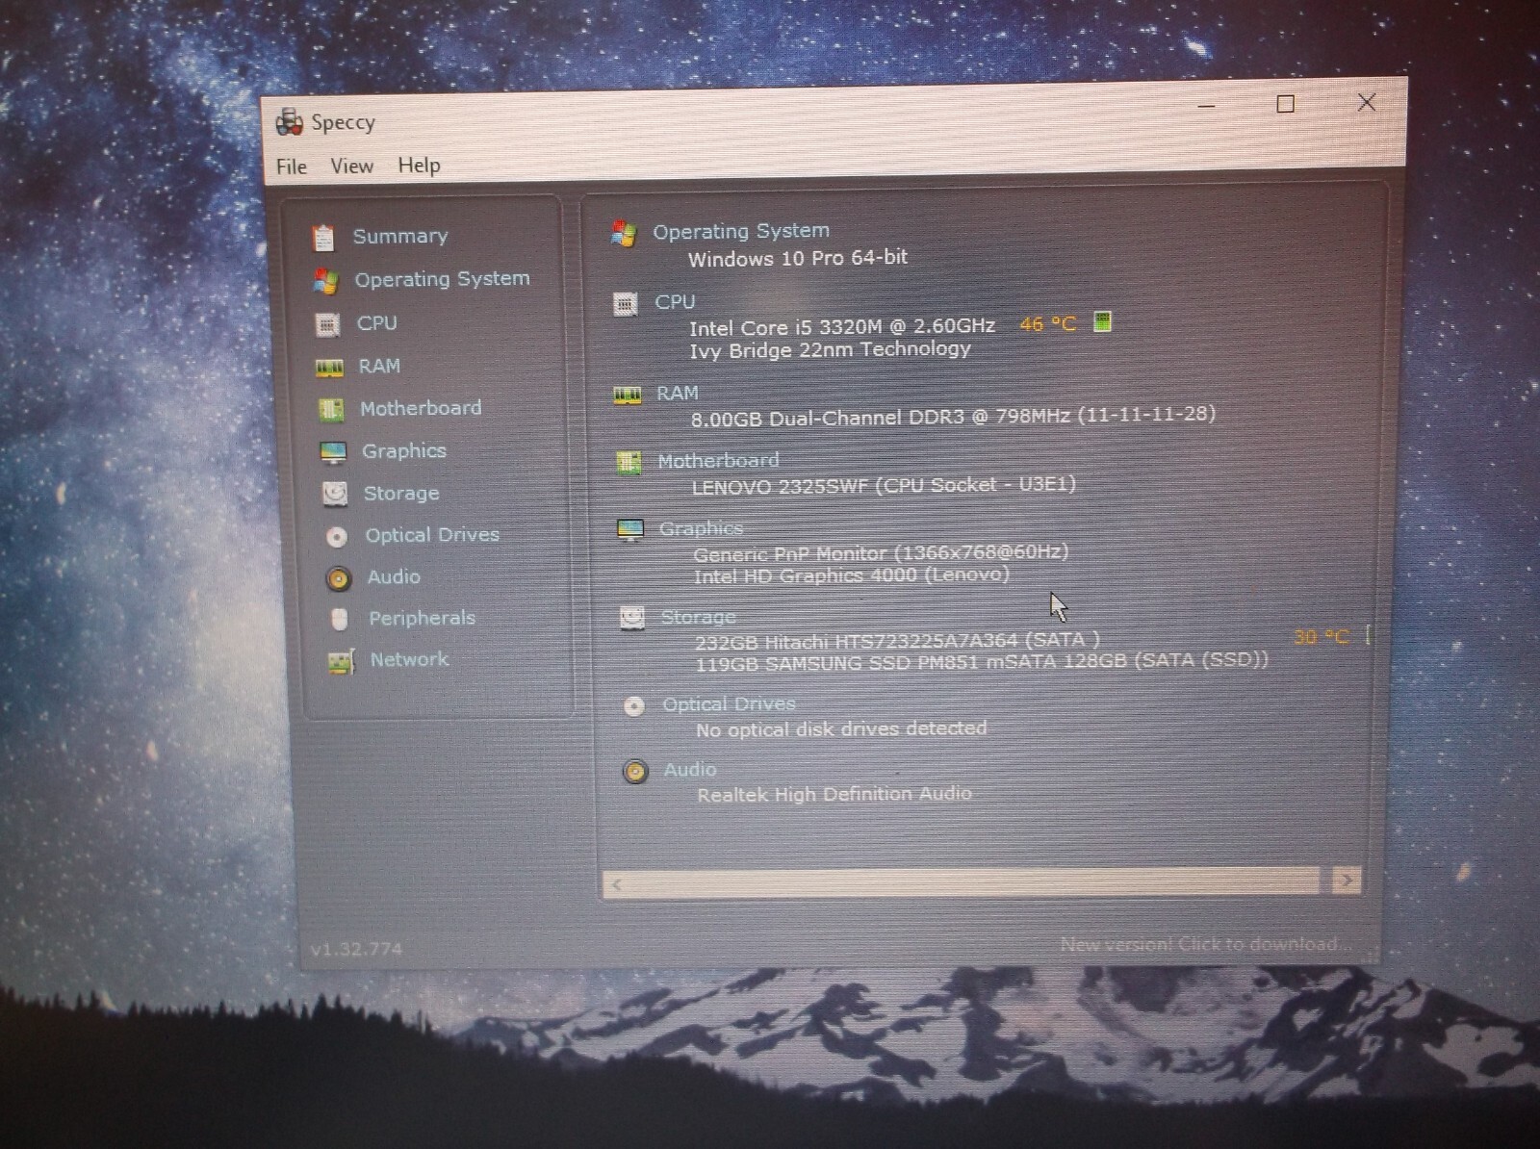
Task: Select Summary in the sidebar
Action: [399, 236]
